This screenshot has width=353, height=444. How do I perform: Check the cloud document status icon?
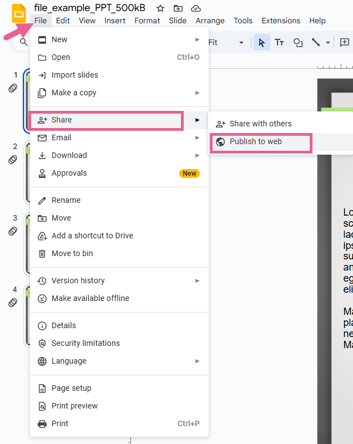[x=195, y=8]
